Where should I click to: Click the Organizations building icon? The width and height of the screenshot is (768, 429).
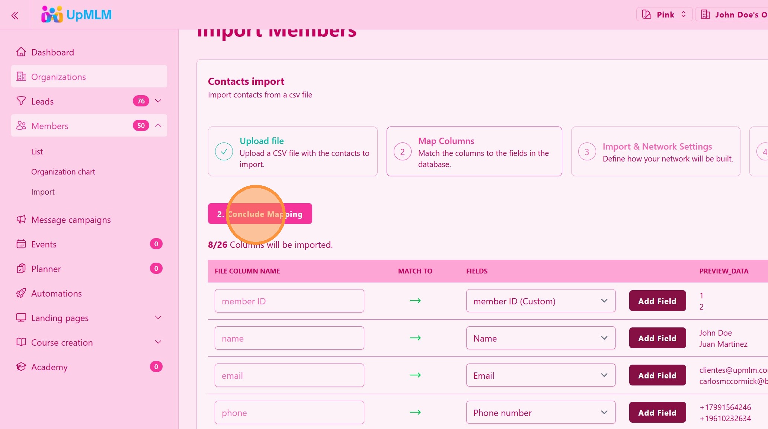click(21, 77)
